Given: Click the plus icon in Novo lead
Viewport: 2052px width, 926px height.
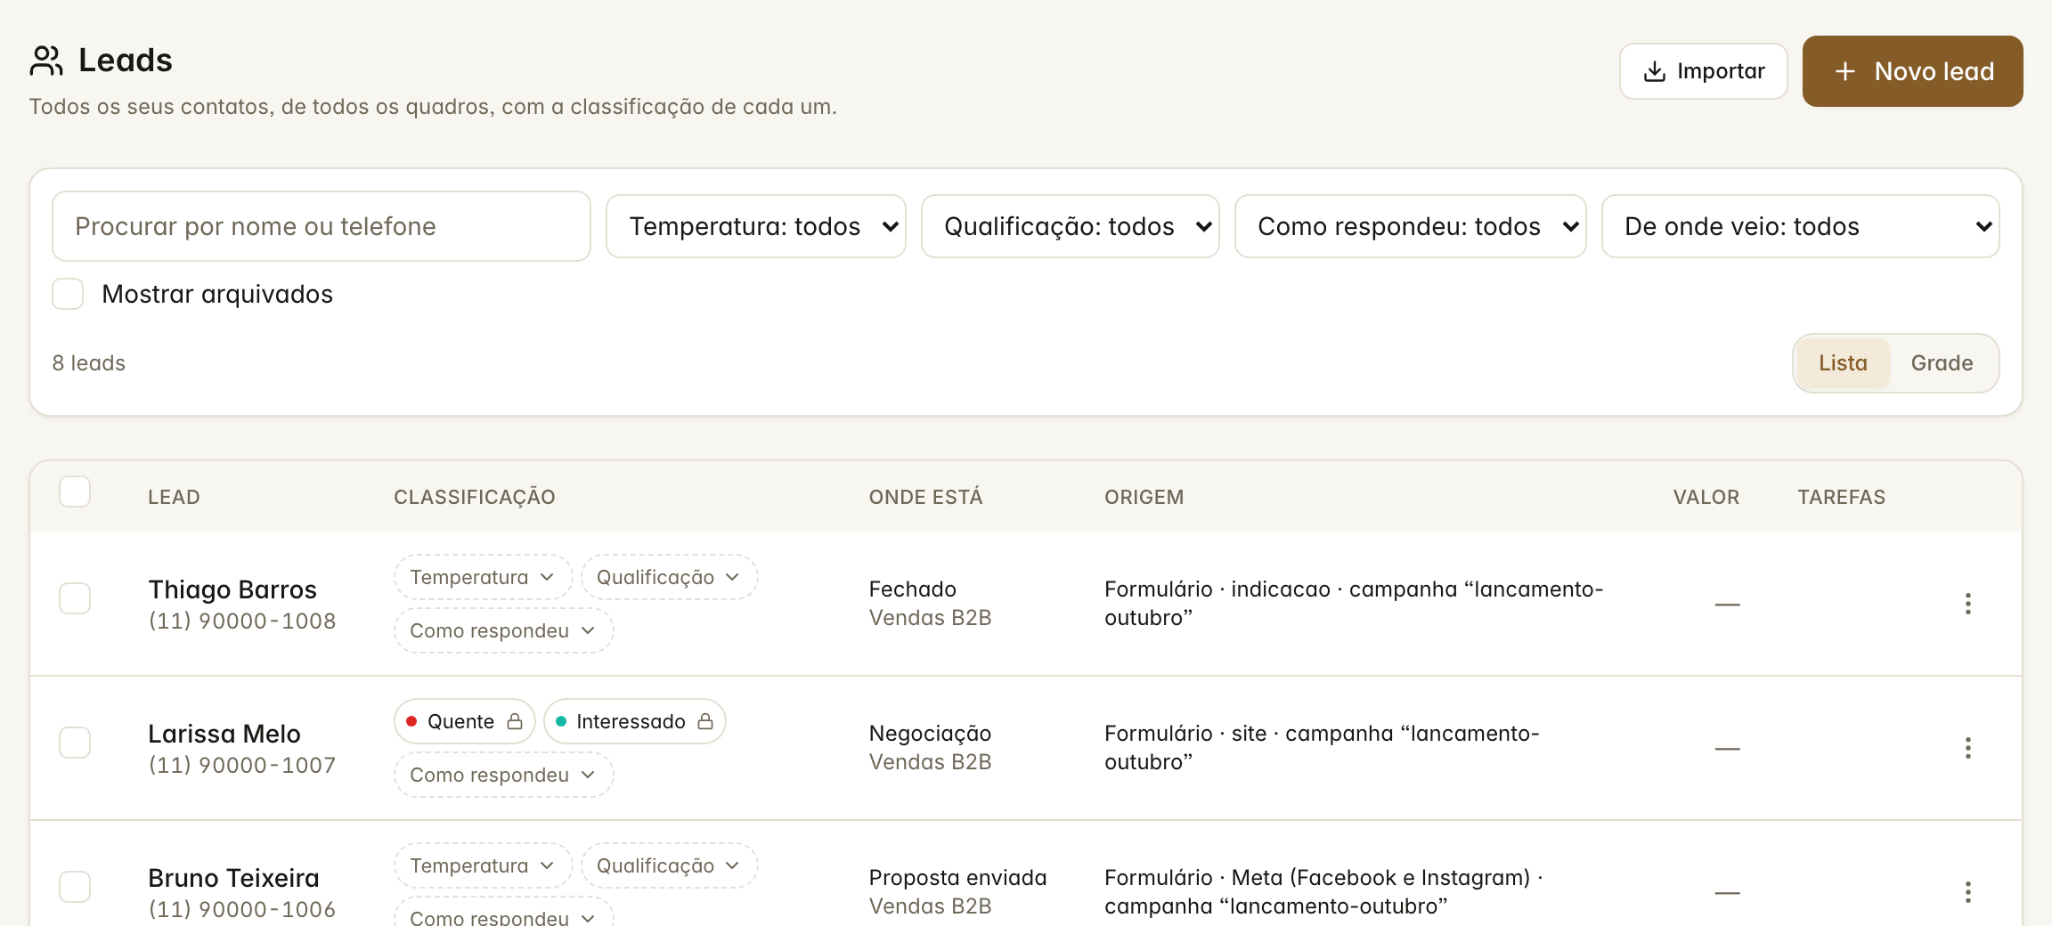Looking at the screenshot, I should [x=1845, y=71].
